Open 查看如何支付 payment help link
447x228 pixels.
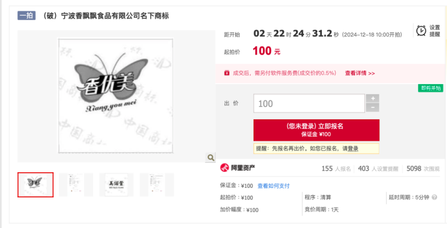tap(273, 186)
